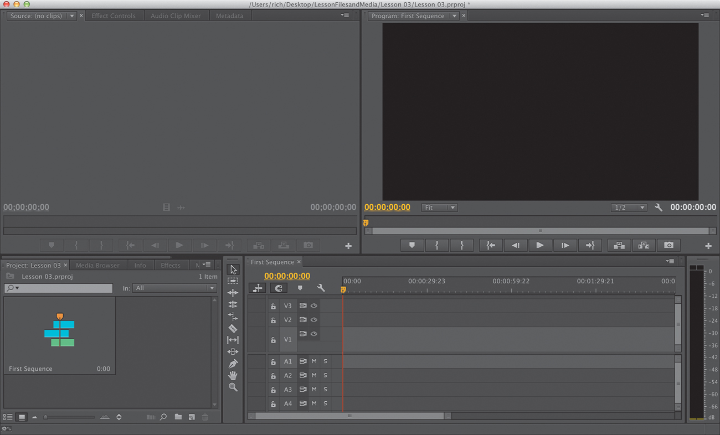The width and height of the screenshot is (720, 435).
Task: Click the Lift button in Program Monitor
Action: [x=619, y=245]
